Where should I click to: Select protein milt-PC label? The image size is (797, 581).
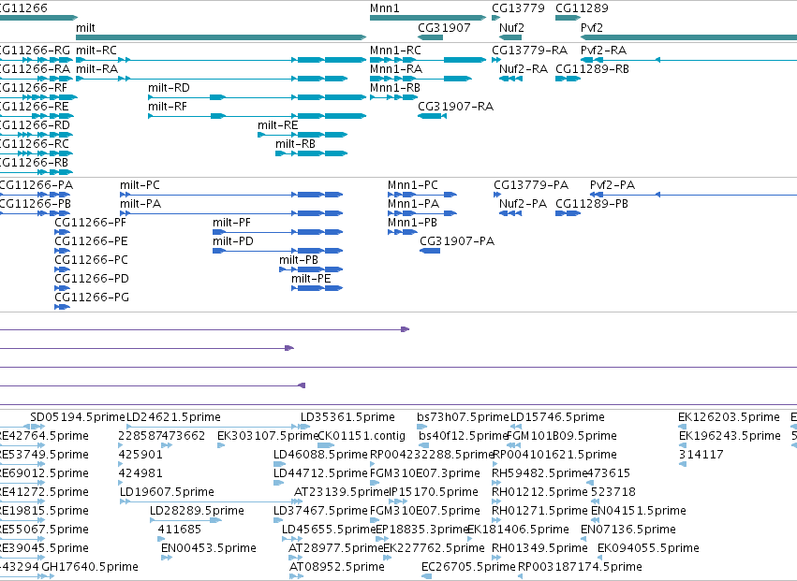pyautogui.click(x=140, y=185)
